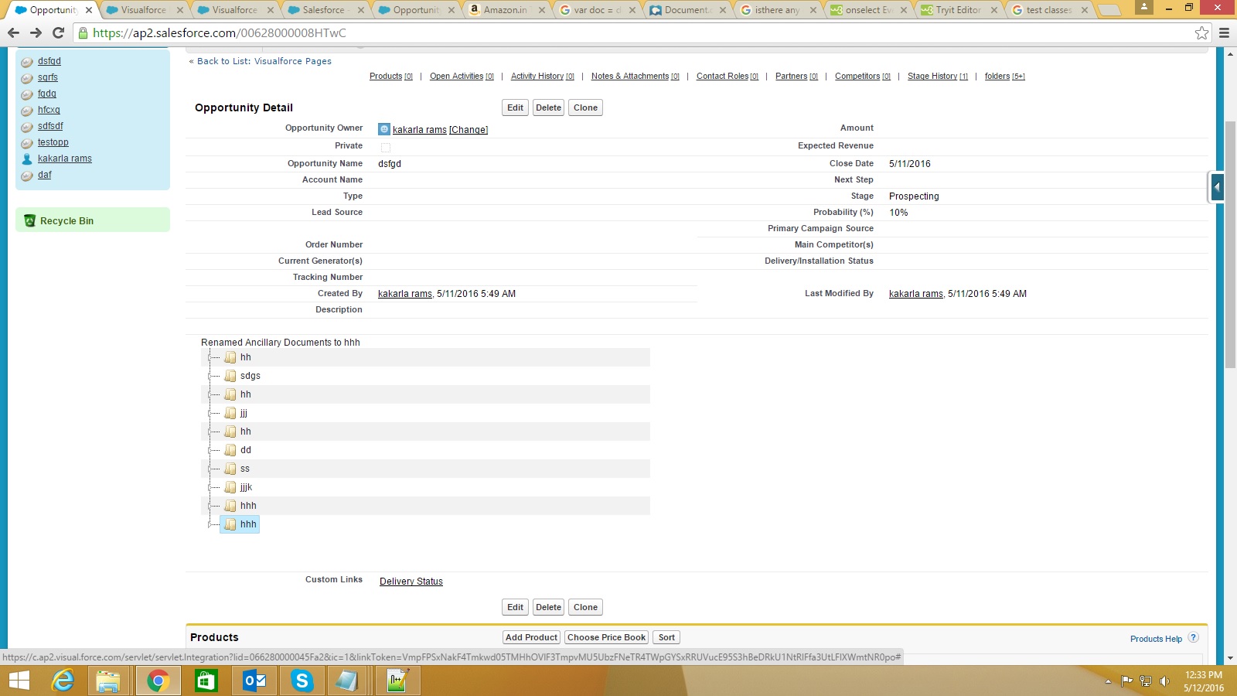The height and width of the screenshot is (696, 1237).
Task: Click Edit button beside Opportunity Detail heading
Action: [516, 107]
